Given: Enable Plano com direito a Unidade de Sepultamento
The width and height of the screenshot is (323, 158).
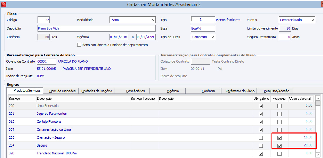Looking at the screenshot, I should [x=79, y=45].
